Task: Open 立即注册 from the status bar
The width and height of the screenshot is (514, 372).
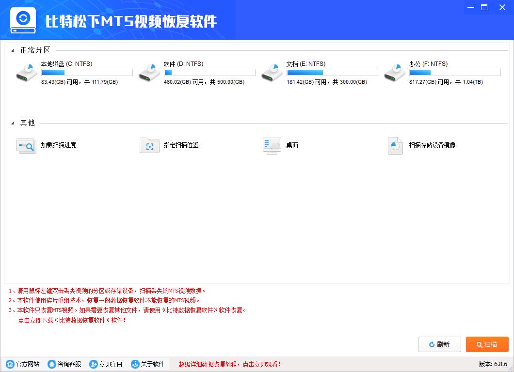Action: click(x=106, y=364)
